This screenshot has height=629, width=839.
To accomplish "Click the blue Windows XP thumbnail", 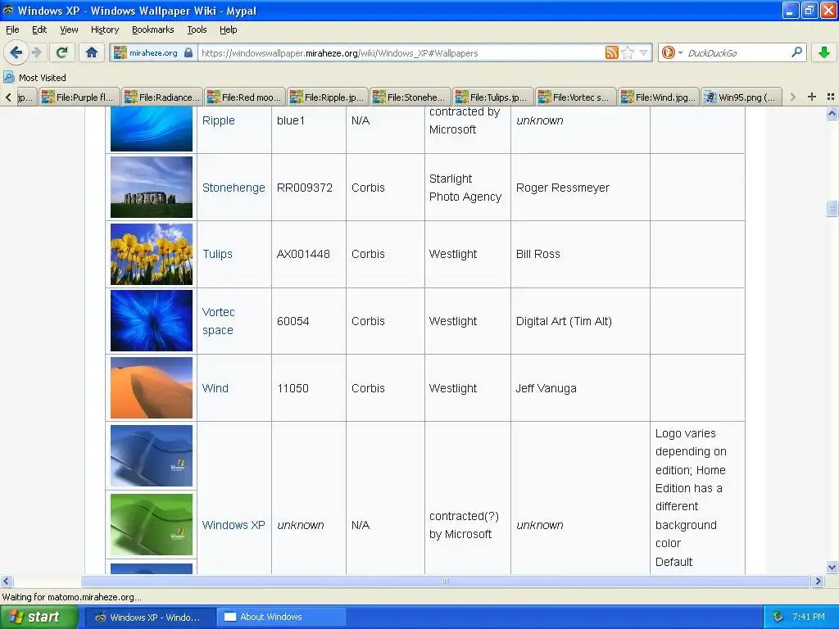I will [x=152, y=455].
